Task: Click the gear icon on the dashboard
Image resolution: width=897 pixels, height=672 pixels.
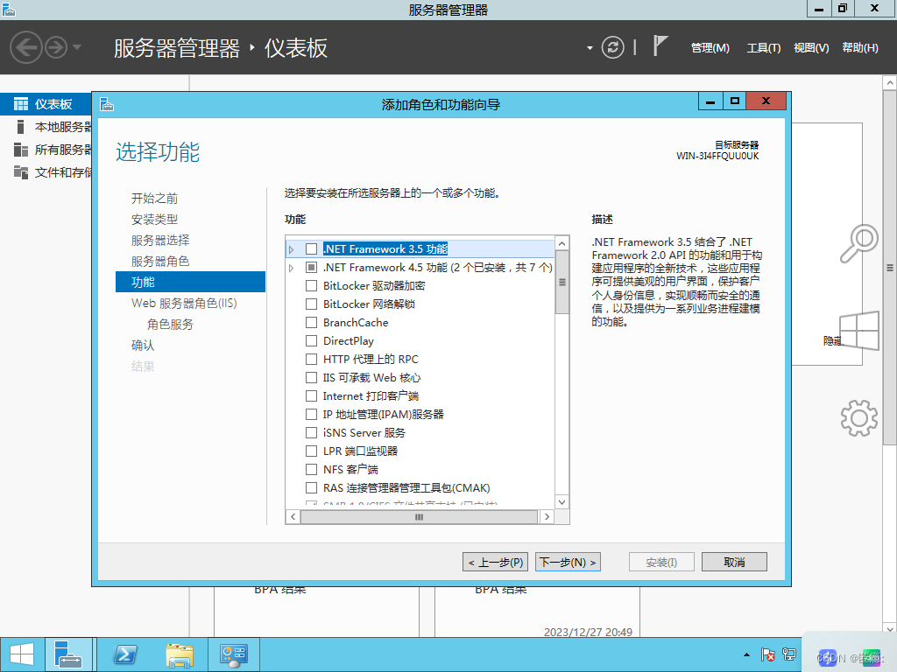Action: tap(858, 418)
